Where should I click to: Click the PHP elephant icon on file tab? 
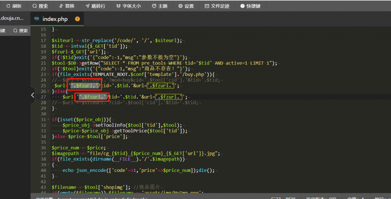coord(37,19)
